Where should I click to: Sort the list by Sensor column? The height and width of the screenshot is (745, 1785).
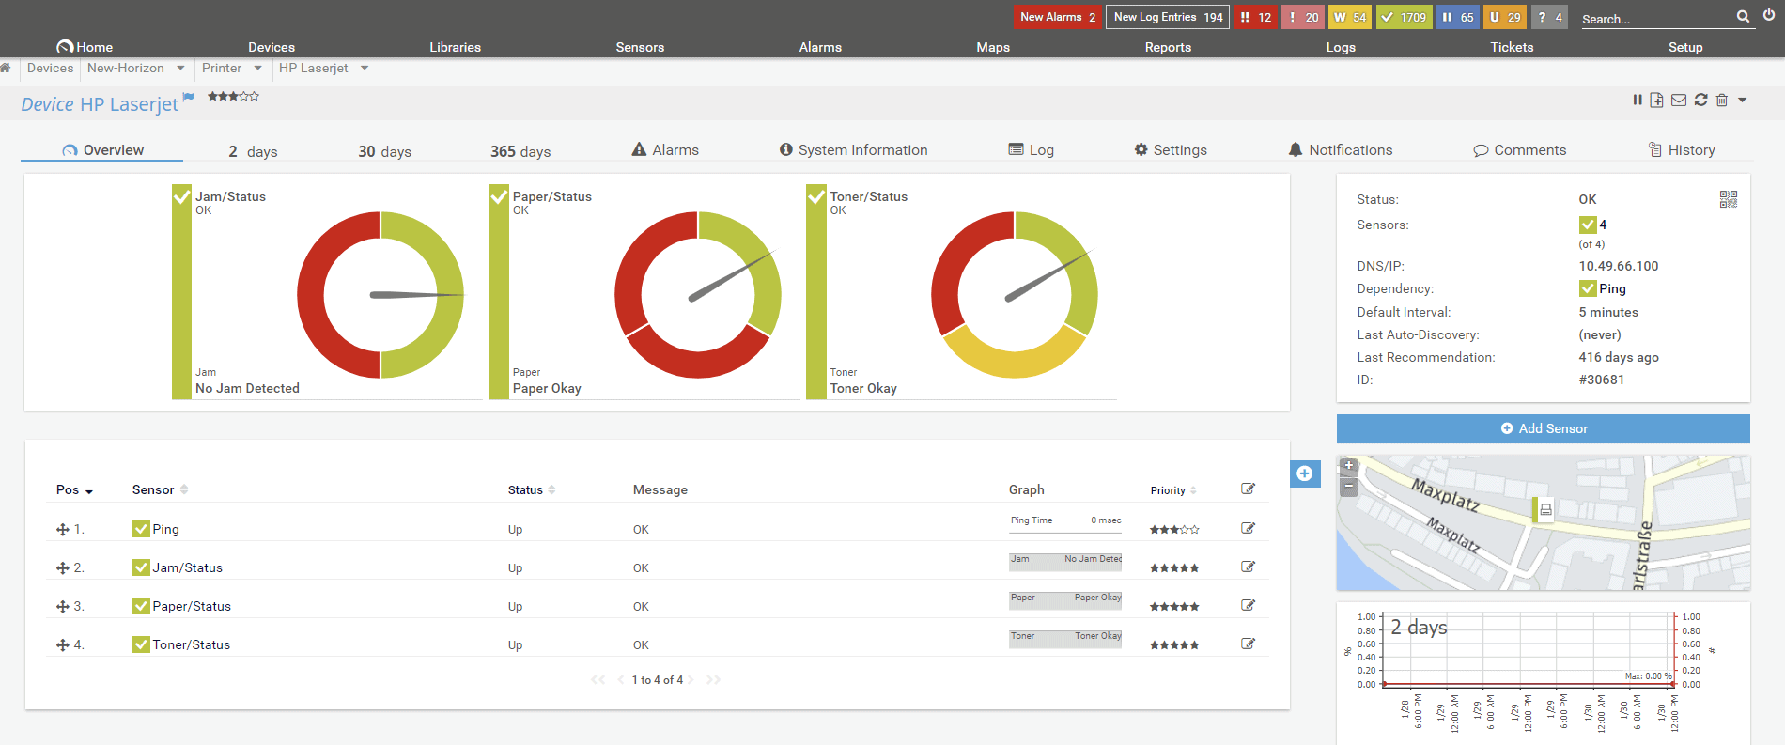160,489
